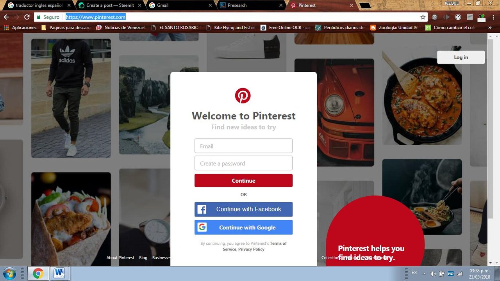Click the Email input field
The height and width of the screenshot is (281, 500).
[x=243, y=146]
